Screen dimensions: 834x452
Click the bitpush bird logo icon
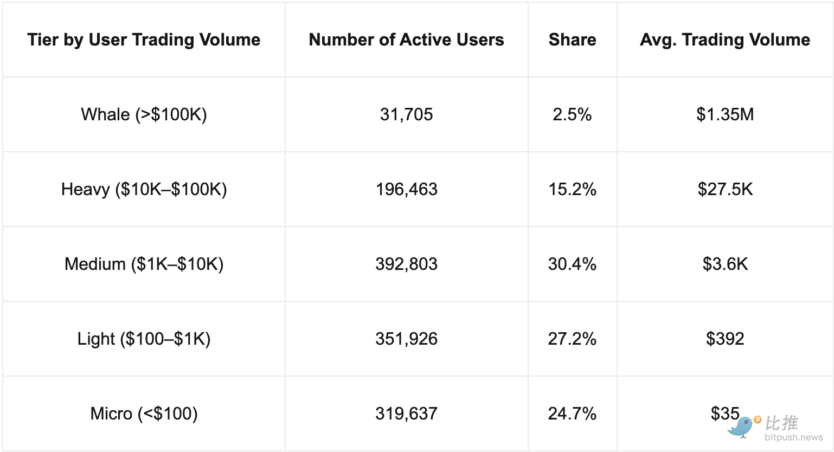click(x=743, y=427)
